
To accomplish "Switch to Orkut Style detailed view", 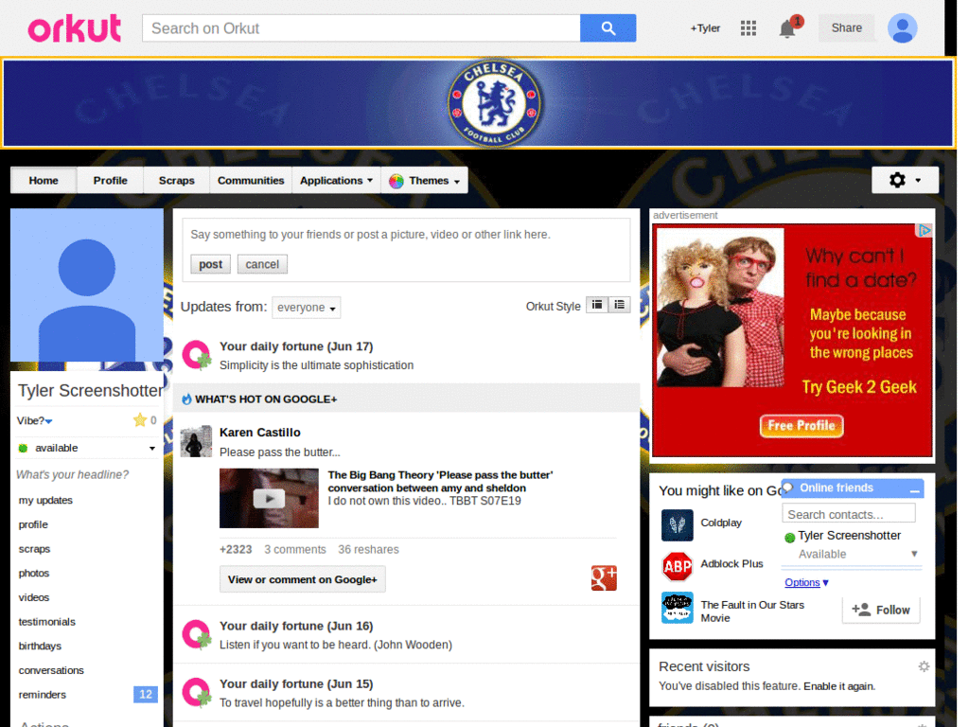I will (597, 305).
